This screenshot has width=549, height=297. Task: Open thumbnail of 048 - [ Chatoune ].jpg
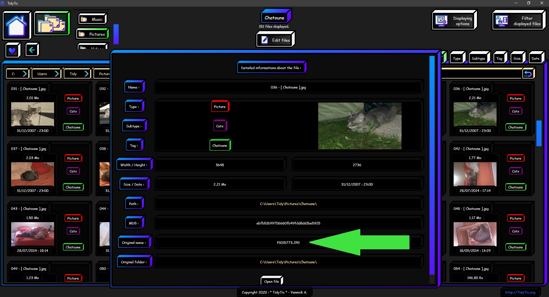point(475,234)
